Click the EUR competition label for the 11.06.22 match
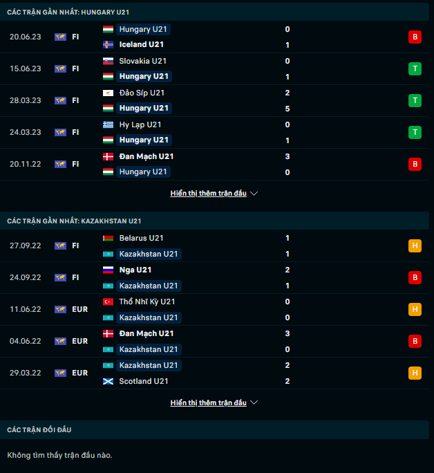Image resolution: width=434 pixels, height=473 pixels. [80, 309]
